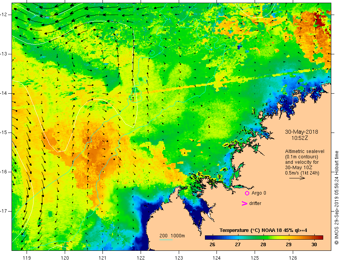Click the latitude label '-16'
The image size is (339, 262).
4,172
